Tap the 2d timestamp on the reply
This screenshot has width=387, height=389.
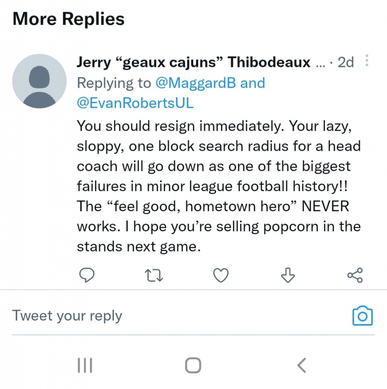coord(345,62)
